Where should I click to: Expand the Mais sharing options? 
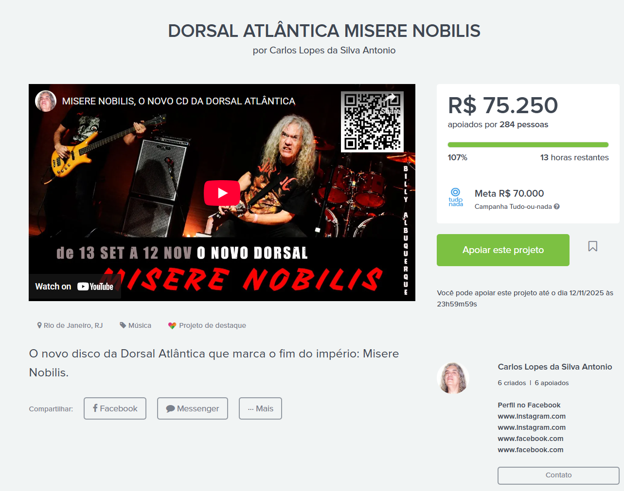pyautogui.click(x=260, y=408)
